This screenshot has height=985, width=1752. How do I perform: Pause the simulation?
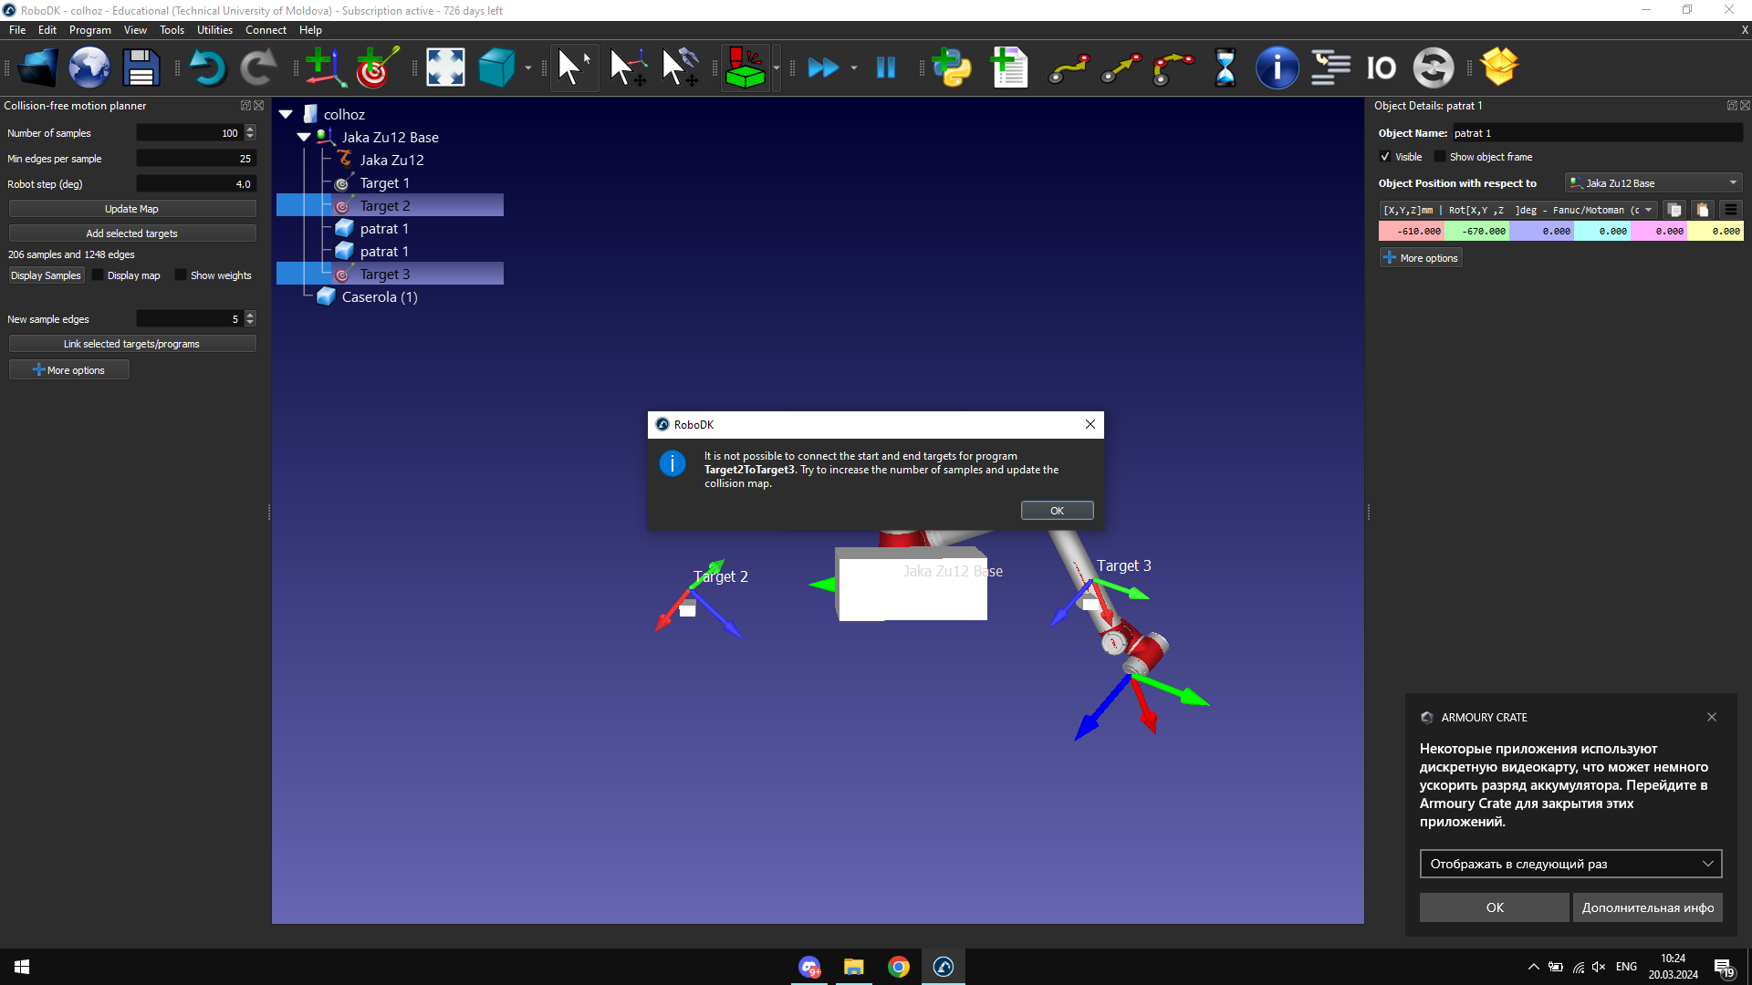pos(885,67)
